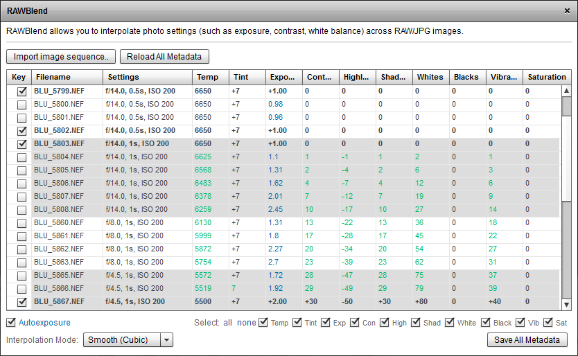Viewport: 578px width, 356px height.
Task: Select filename BLU_5803.NEF row
Action: pos(60,144)
